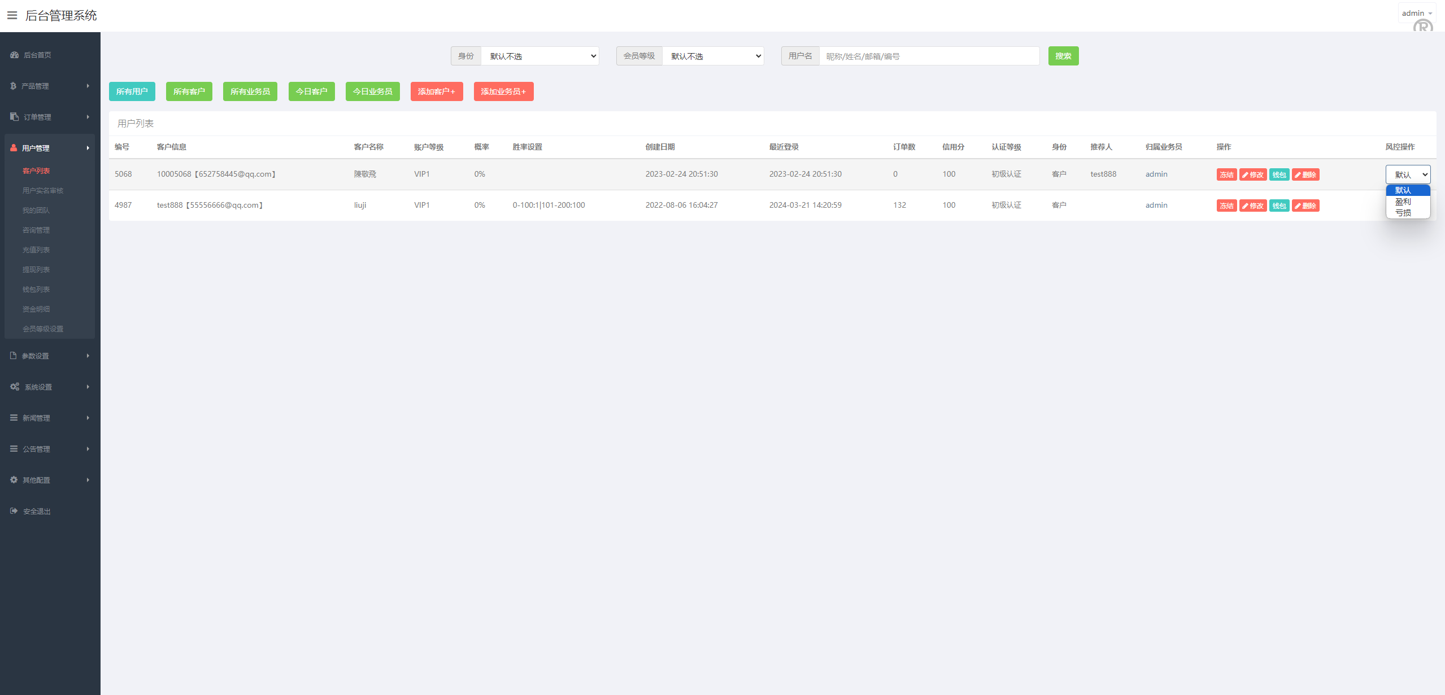This screenshot has width=1445, height=695.
Task: Click the 用户名 search input field
Action: coord(929,56)
